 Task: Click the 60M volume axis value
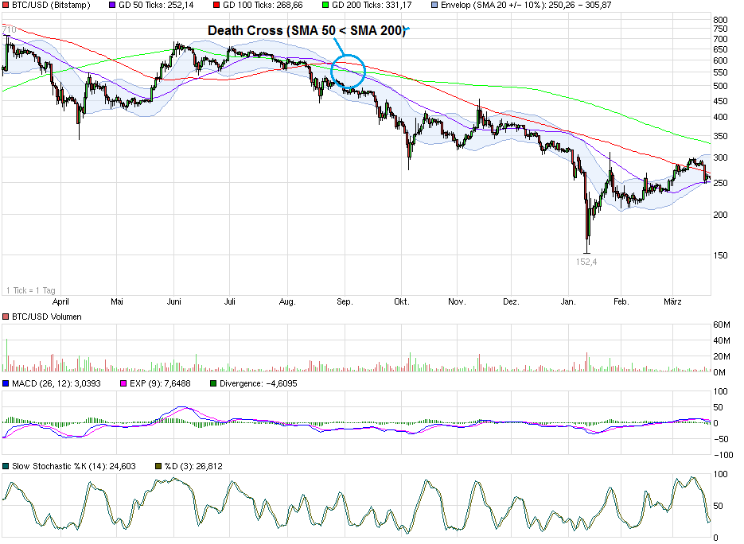(x=722, y=324)
